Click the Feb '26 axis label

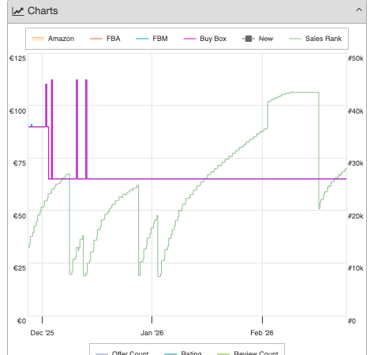[262, 333]
